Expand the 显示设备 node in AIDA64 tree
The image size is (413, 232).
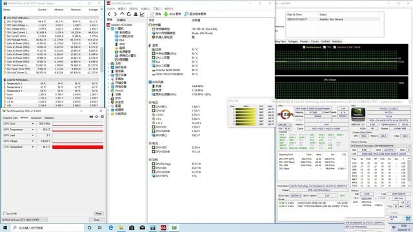click(108, 75)
